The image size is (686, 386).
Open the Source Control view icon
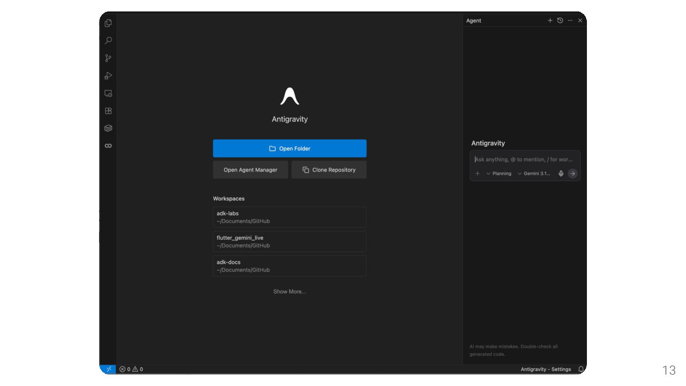108,58
